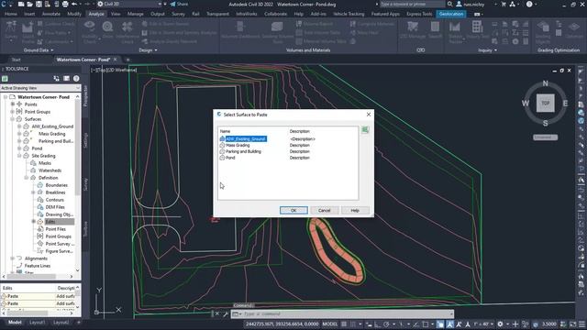Click the Autodesk App Store cart icon
The width and height of the screenshot is (587, 330).
[x=504, y=4]
